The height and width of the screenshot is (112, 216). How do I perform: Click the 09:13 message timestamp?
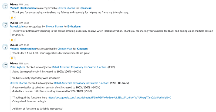(26, 5)
